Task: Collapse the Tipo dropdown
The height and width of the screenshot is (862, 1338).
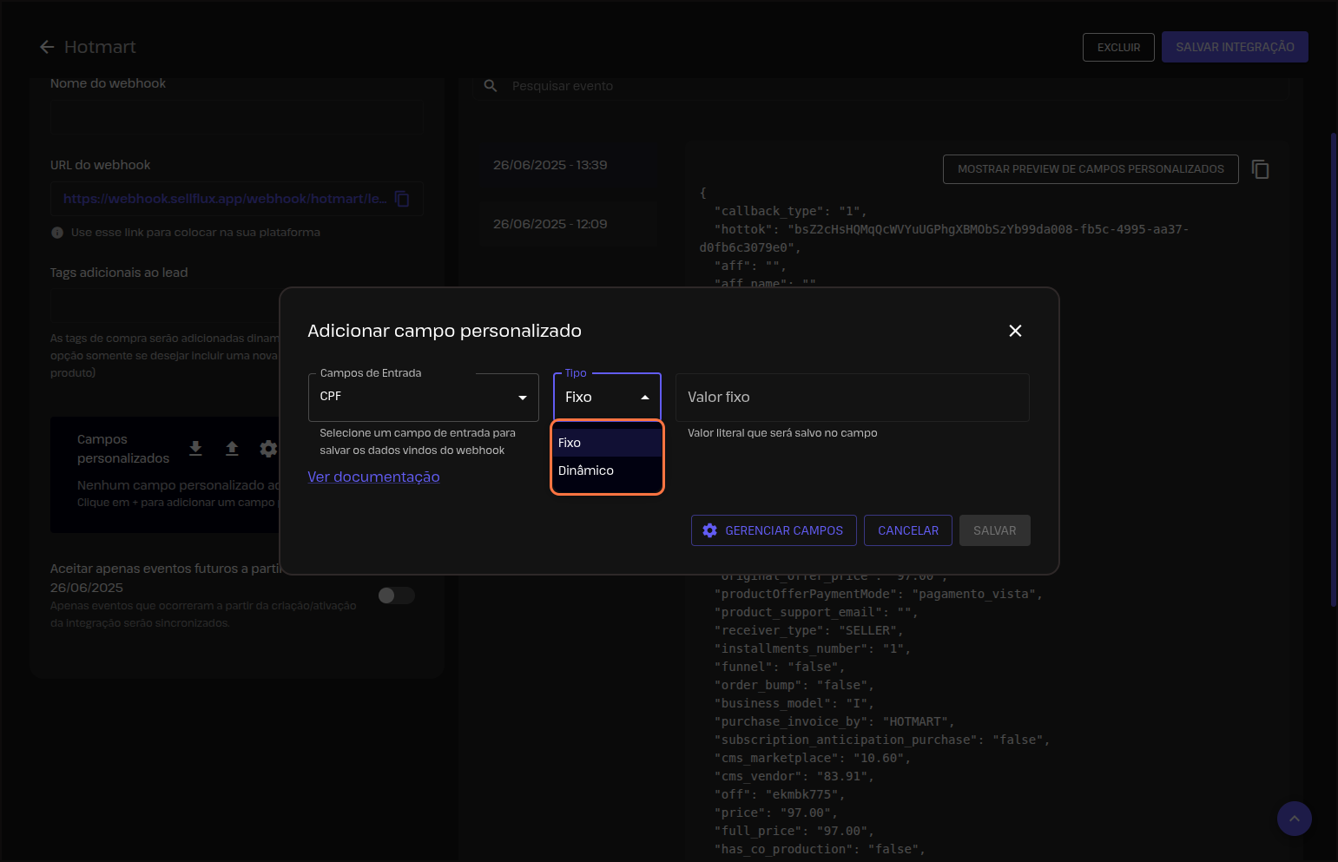Action: point(644,398)
